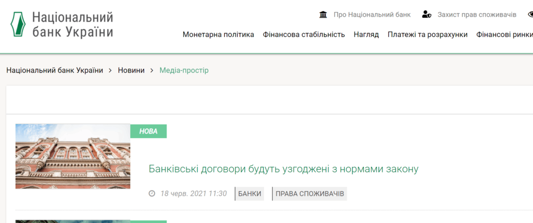
Task: Toggle the eye accessibility icon
Action: 529,15
